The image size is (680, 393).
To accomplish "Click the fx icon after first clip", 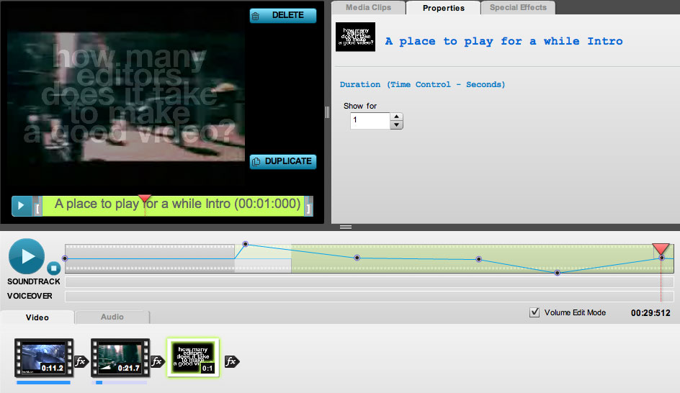I will tap(81, 361).
